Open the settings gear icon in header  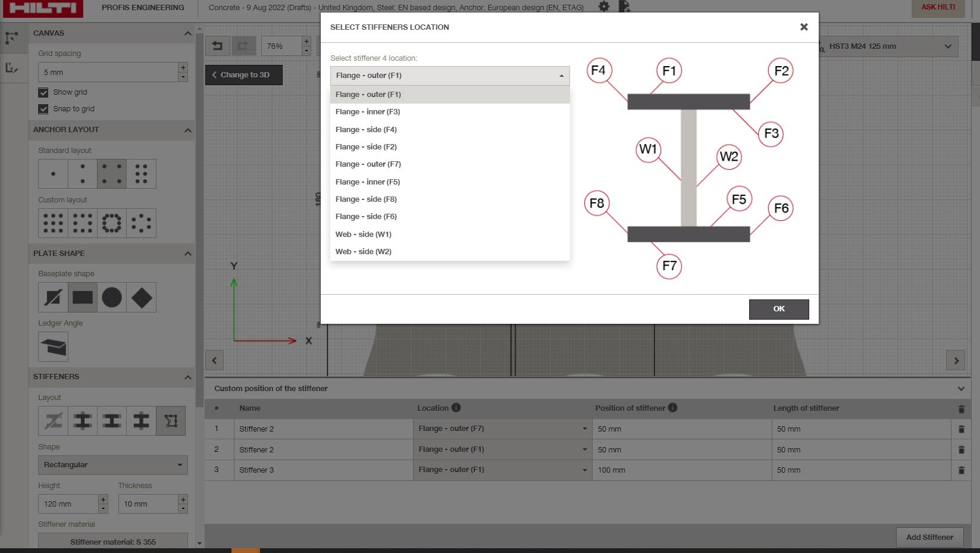tap(604, 7)
